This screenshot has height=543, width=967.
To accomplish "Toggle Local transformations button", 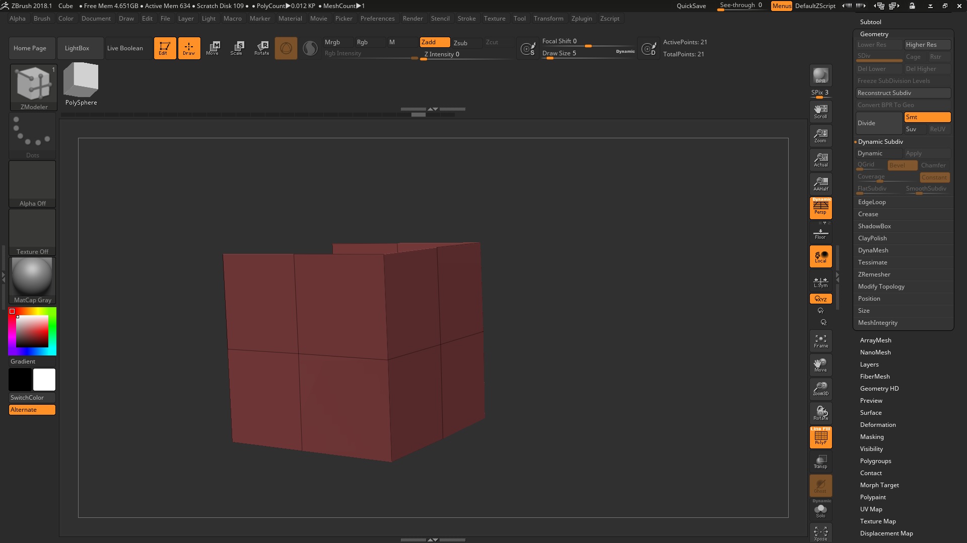I will [x=821, y=257].
